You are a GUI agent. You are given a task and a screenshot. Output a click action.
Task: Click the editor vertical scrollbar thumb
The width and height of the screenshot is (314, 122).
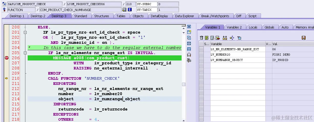pyautogui.click(x=184, y=84)
